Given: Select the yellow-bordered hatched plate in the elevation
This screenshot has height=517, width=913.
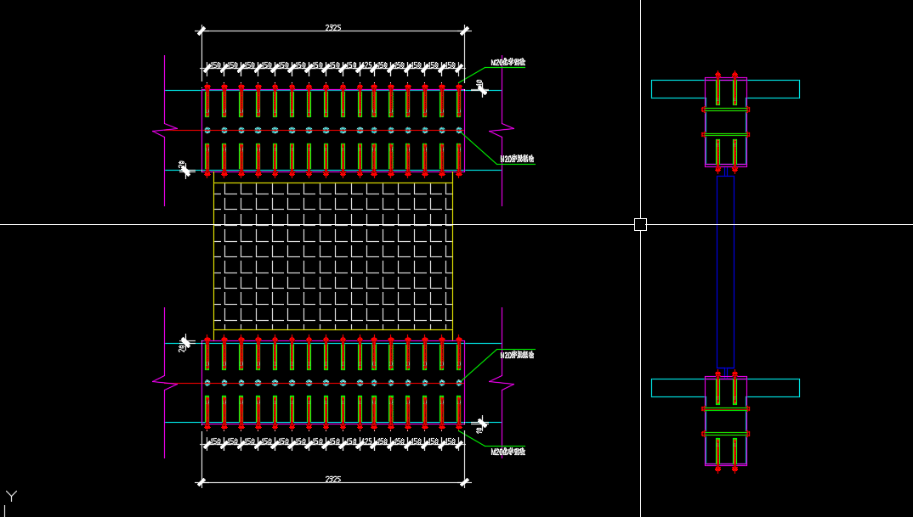Looking at the screenshot, I should coord(333,256).
